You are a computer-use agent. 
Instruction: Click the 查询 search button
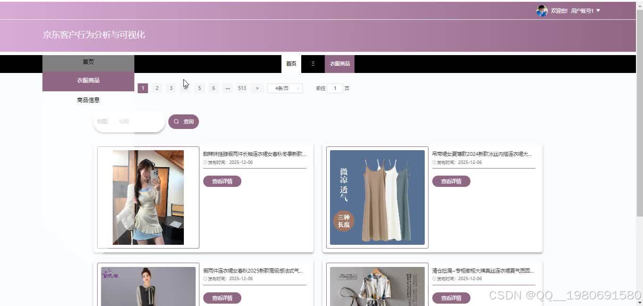[183, 121]
